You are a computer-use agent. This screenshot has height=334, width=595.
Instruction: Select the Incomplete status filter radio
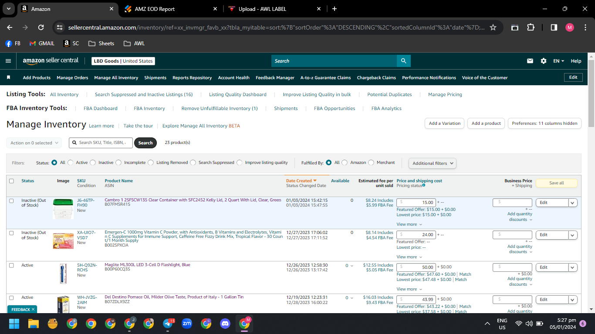coord(118,163)
